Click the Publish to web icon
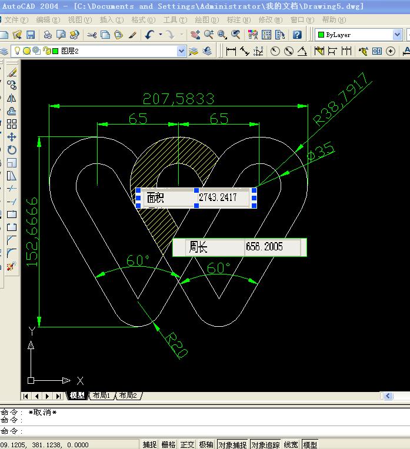This screenshot has width=410, height=449. 74,35
